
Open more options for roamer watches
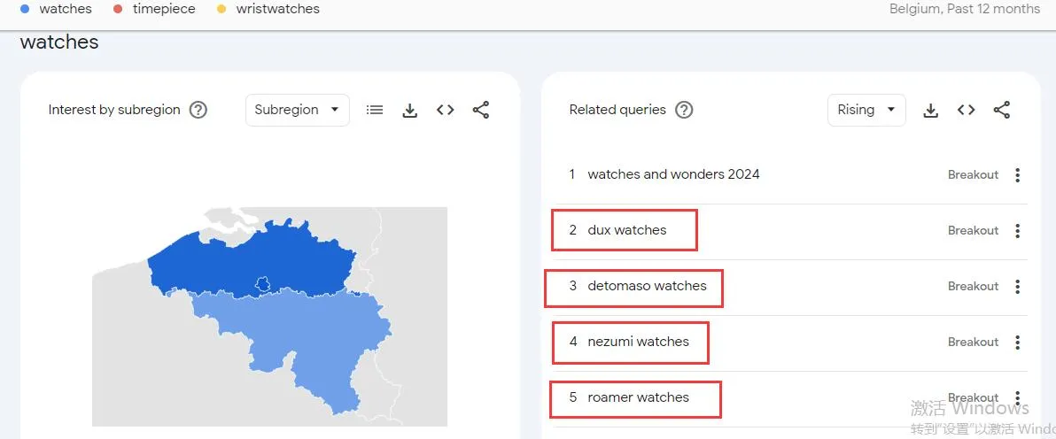(1018, 397)
